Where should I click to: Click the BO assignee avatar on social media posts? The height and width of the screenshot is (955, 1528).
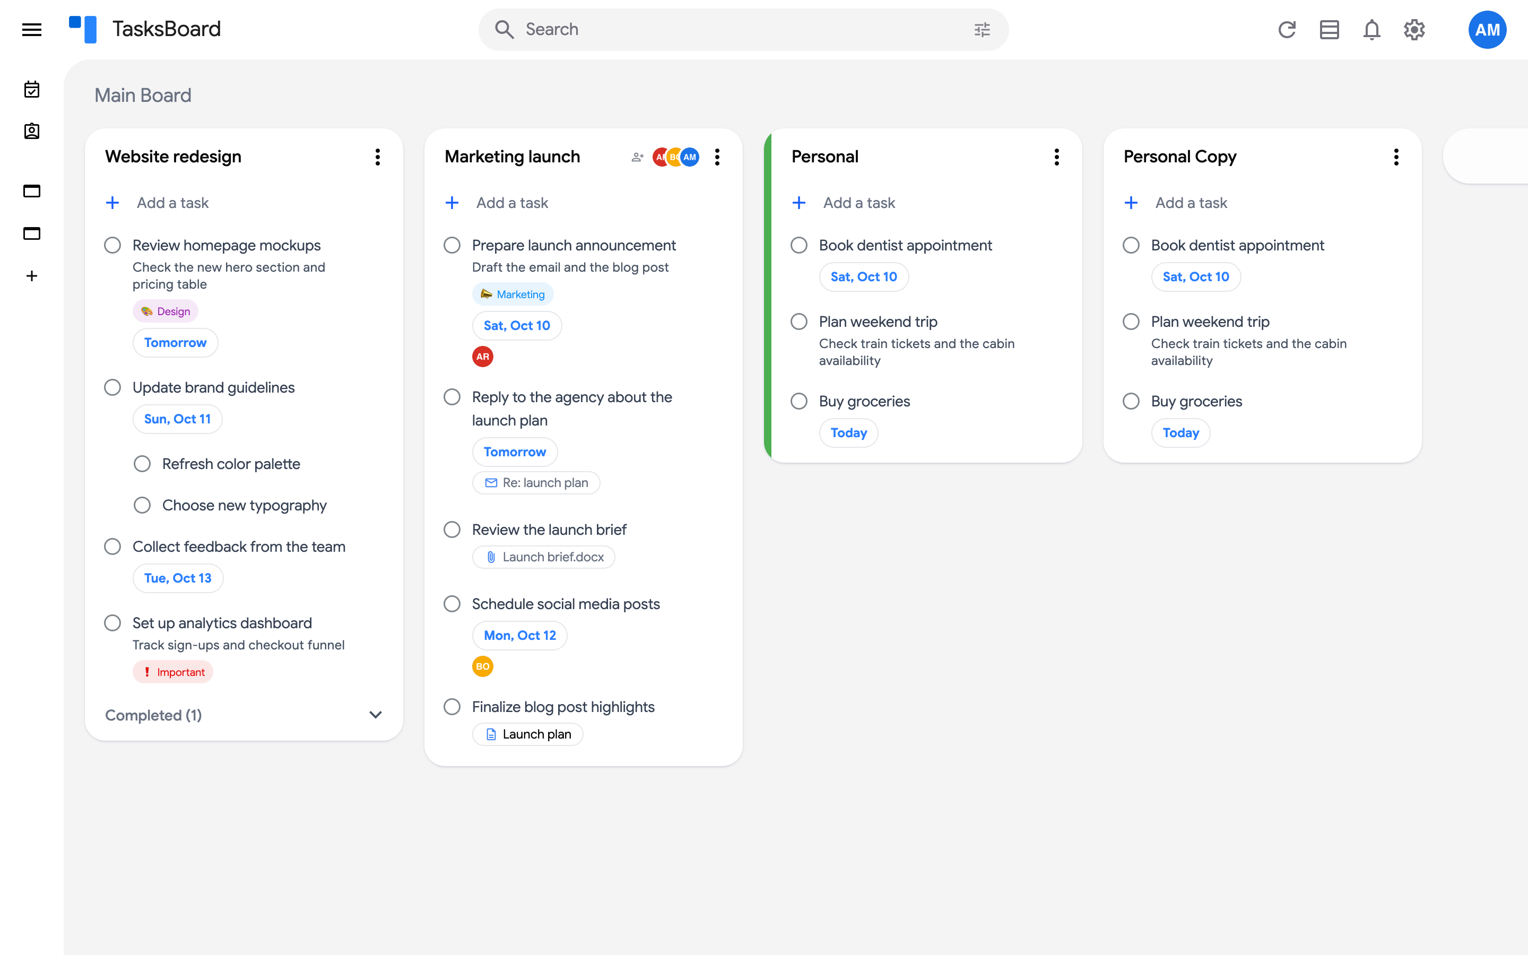482,666
